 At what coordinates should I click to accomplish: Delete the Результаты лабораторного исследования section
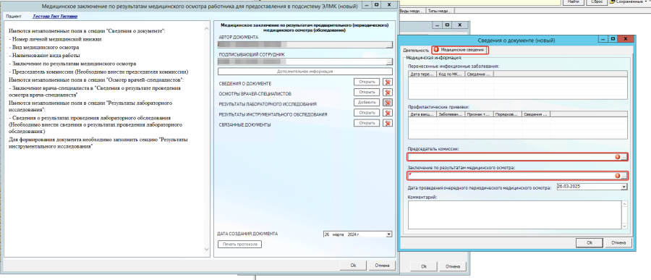[388, 102]
